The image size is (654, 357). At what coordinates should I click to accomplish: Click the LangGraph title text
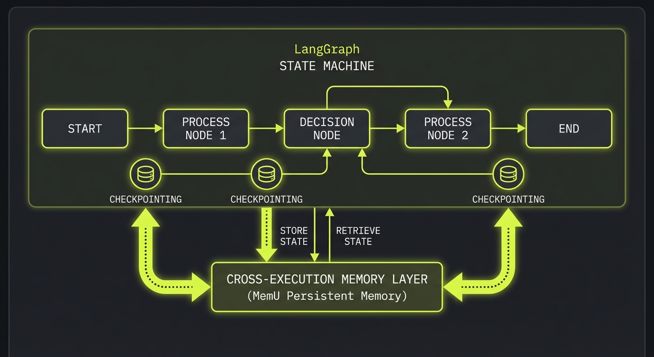tap(327, 49)
